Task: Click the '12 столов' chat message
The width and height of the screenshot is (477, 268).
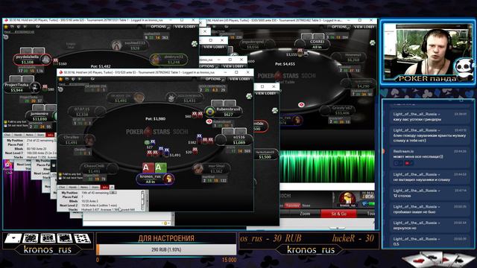Action: (430, 193)
